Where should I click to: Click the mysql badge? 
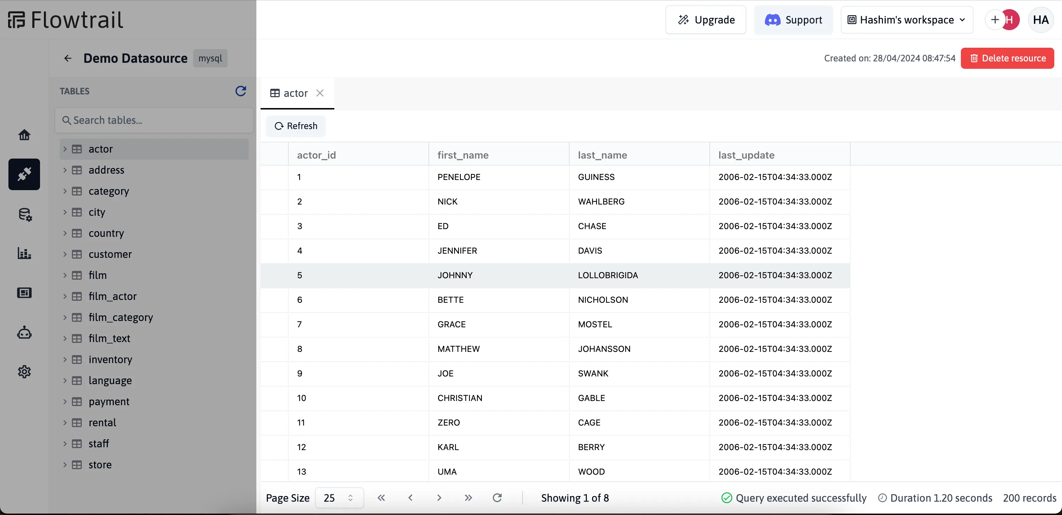[210, 59]
